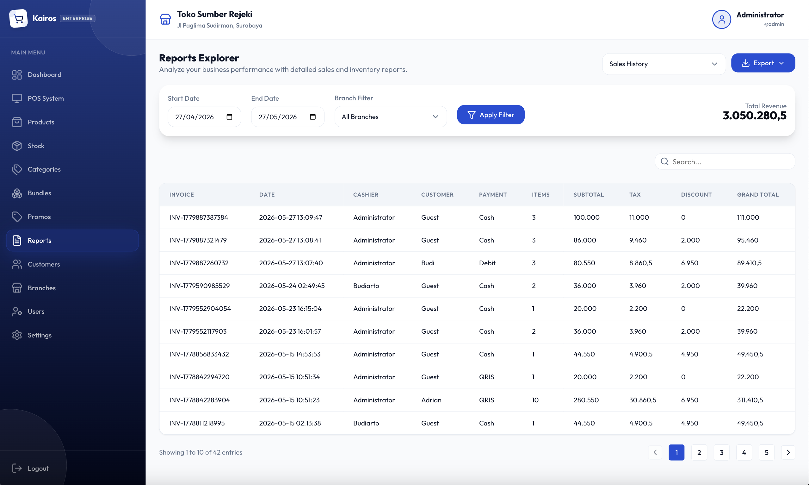Click the Users cog icon

(x=17, y=312)
